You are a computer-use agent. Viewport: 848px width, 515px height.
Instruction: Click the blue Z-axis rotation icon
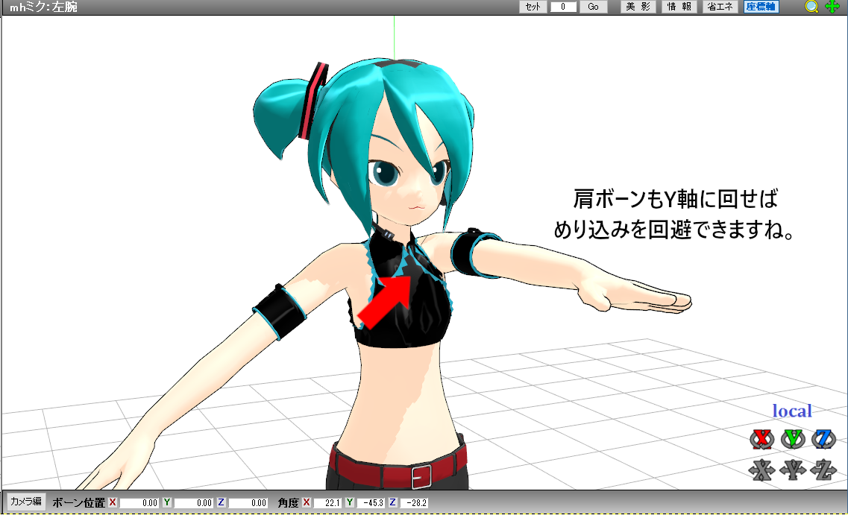point(823,439)
